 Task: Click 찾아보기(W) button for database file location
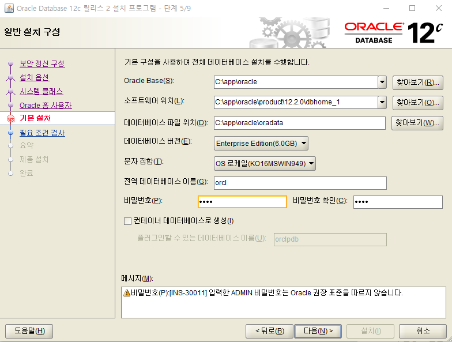(417, 123)
